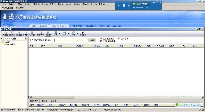This screenshot has width=205, height=112.
Task: Click the printer toolbar icon
Action: click(73, 33)
